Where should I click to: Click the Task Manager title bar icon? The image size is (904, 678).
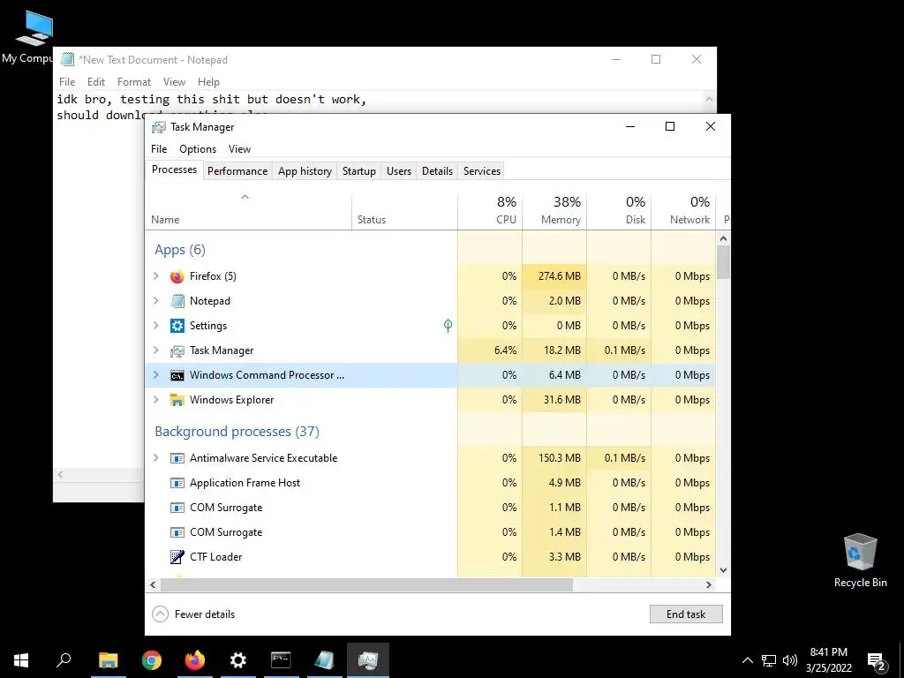point(159,127)
